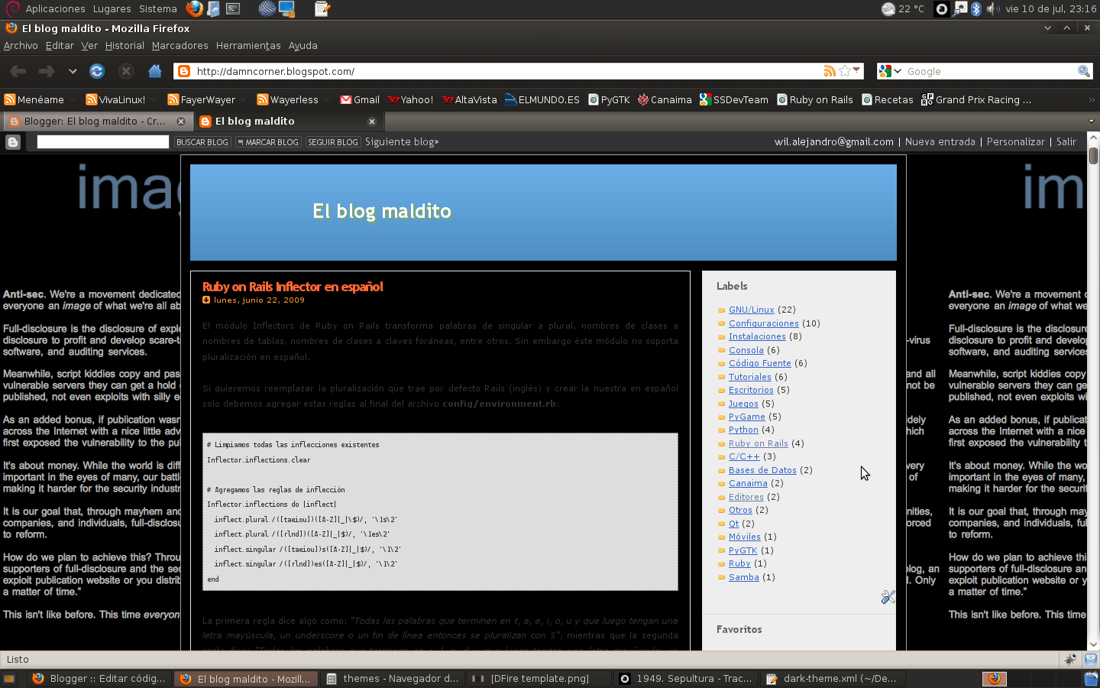Open the Menéame bookmark feed dropdown
Image resolution: width=1100 pixels, height=688 pixels.
pos(71,99)
